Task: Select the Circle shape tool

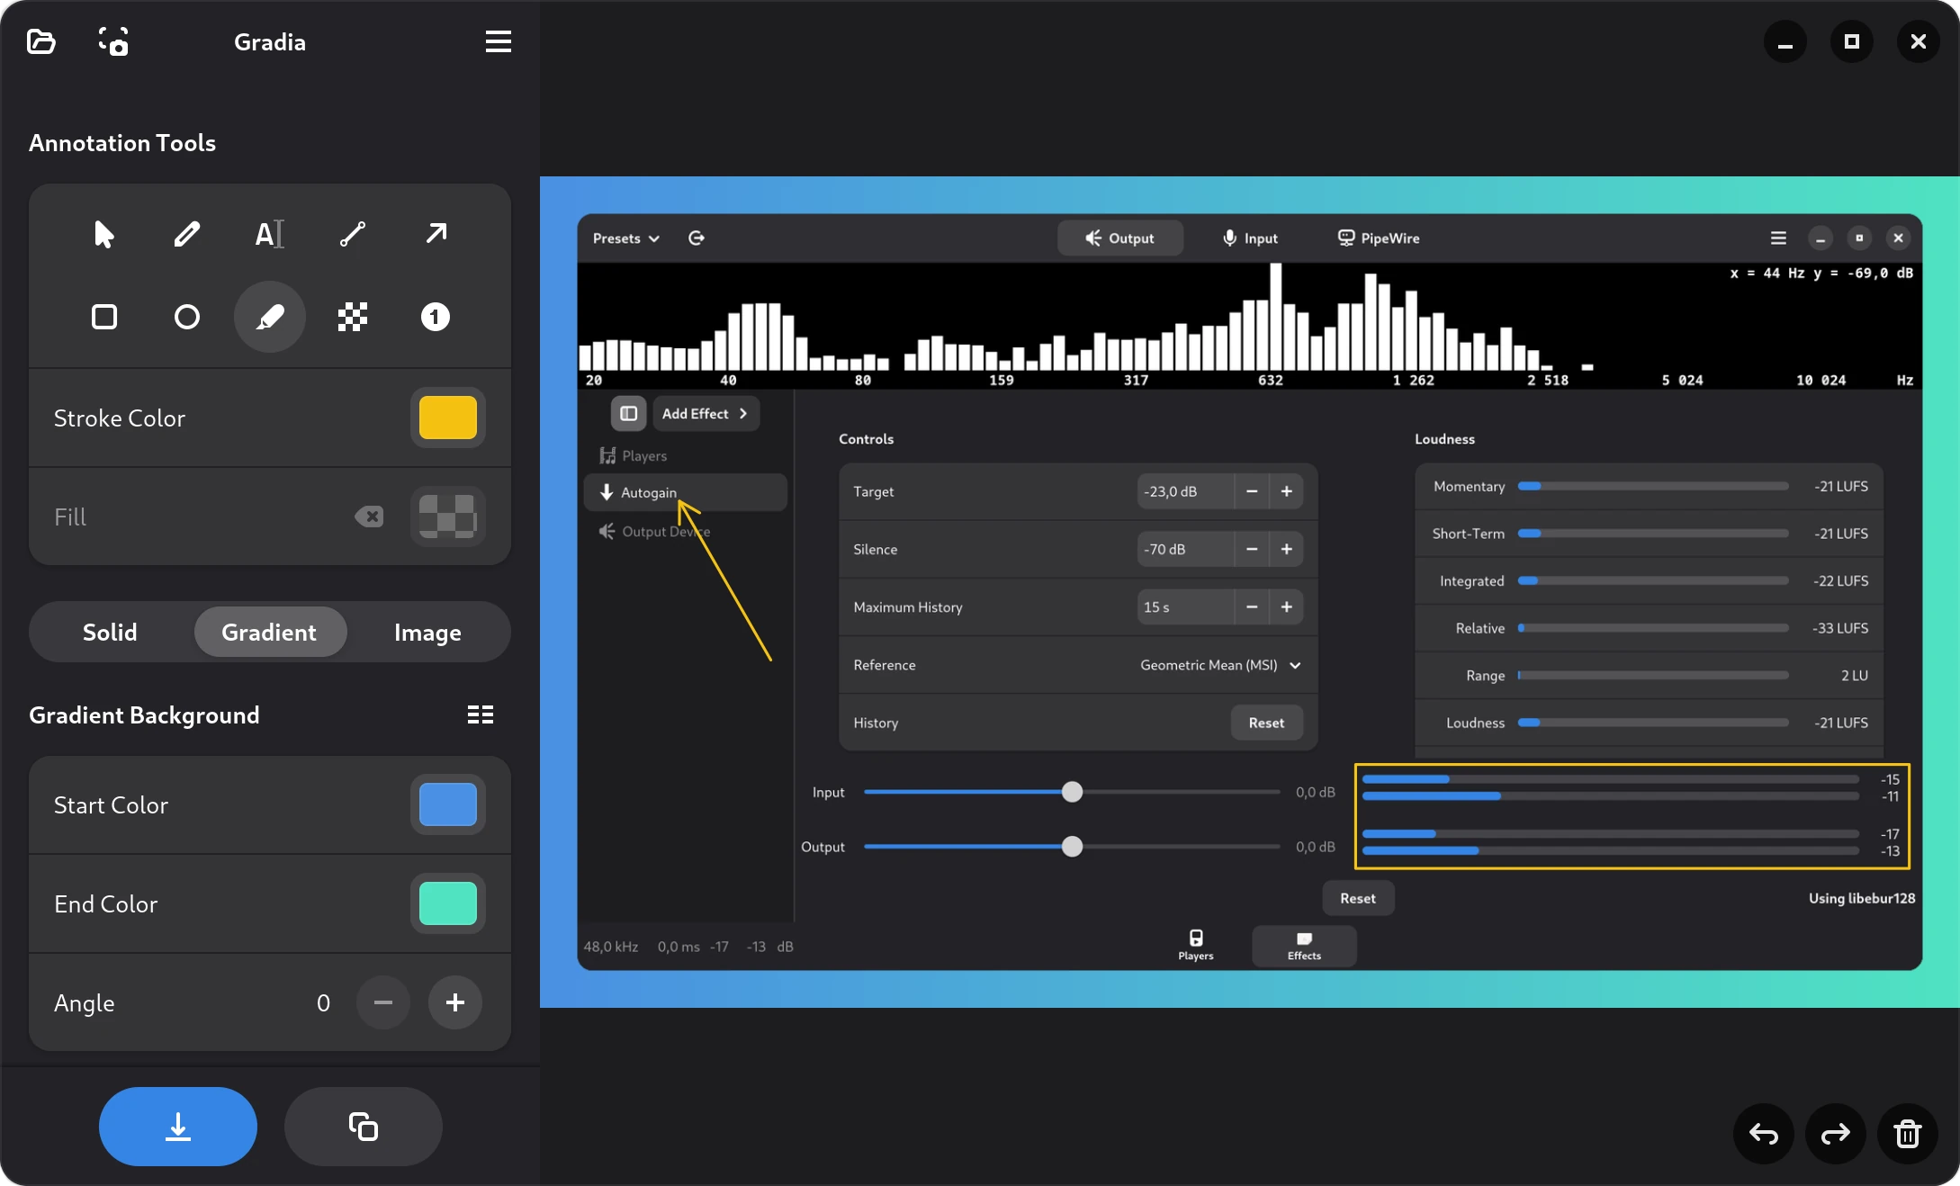Action: (187, 317)
